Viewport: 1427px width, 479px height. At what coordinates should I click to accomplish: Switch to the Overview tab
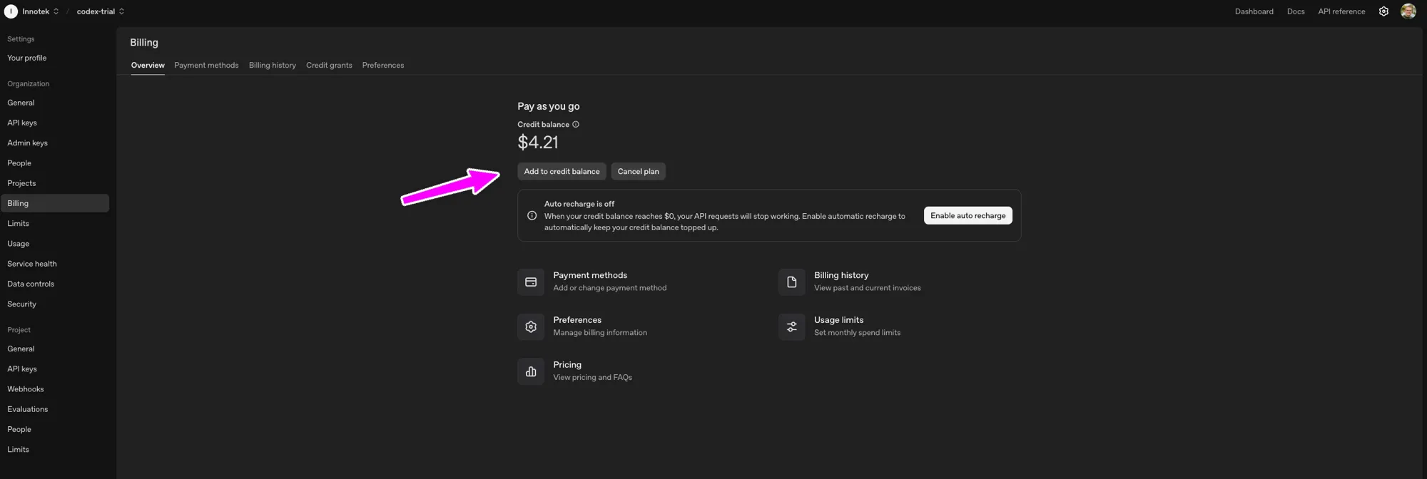[x=148, y=66]
